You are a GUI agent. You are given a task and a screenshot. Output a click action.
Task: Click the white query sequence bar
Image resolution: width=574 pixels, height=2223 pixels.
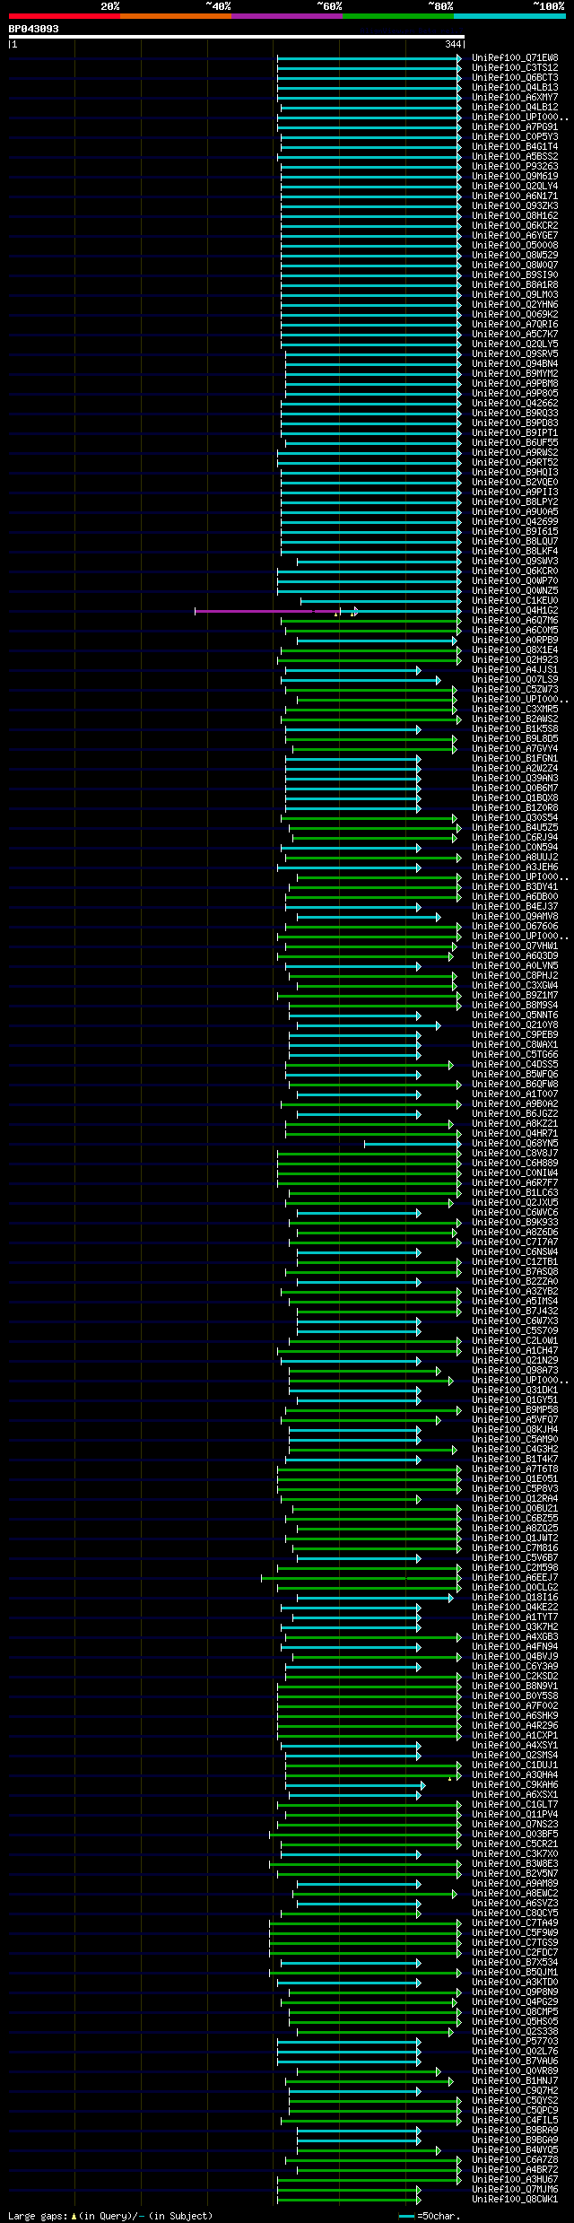point(237,37)
